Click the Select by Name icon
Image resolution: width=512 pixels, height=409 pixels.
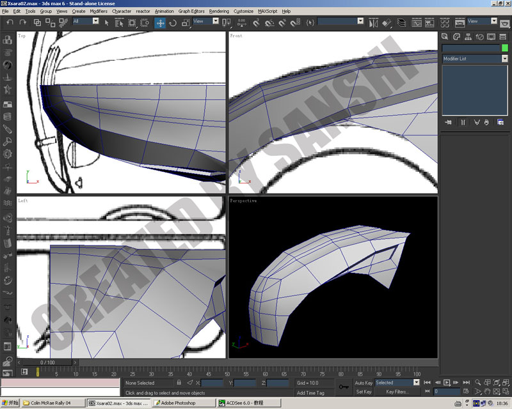coord(119,23)
